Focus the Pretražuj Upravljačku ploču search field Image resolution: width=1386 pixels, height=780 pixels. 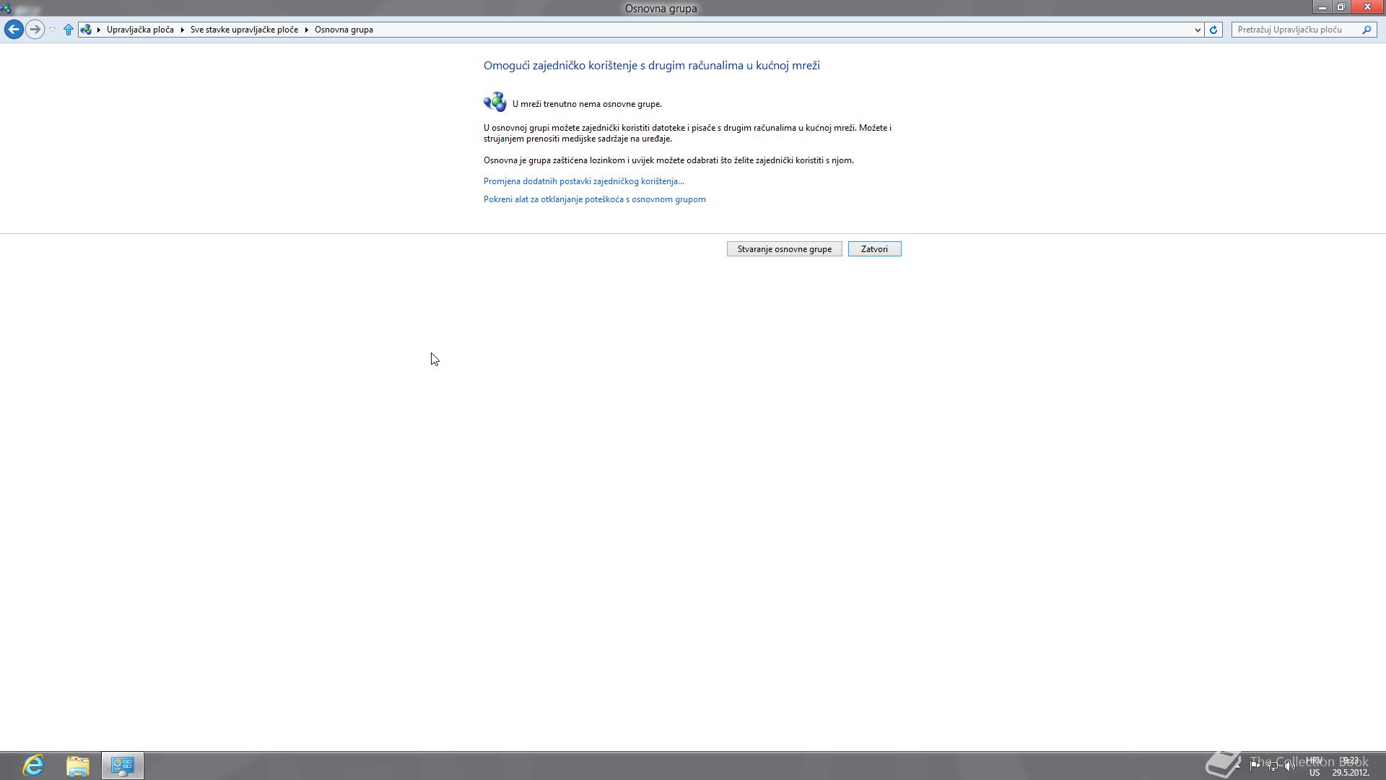click(1296, 30)
